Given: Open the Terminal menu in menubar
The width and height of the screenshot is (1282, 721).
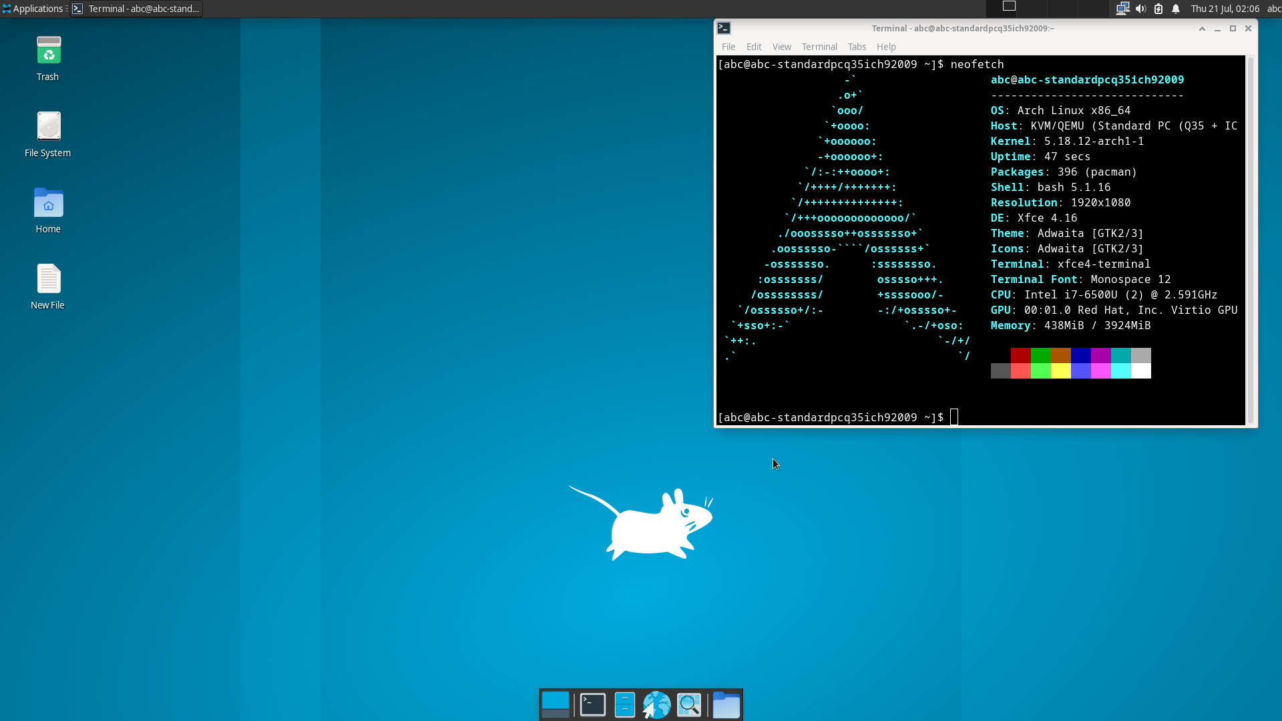Looking at the screenshot, I should 819,47.
